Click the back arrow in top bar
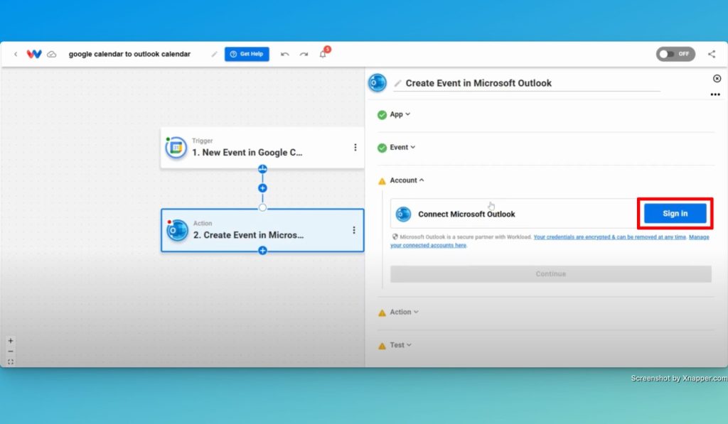 [16, 54]
